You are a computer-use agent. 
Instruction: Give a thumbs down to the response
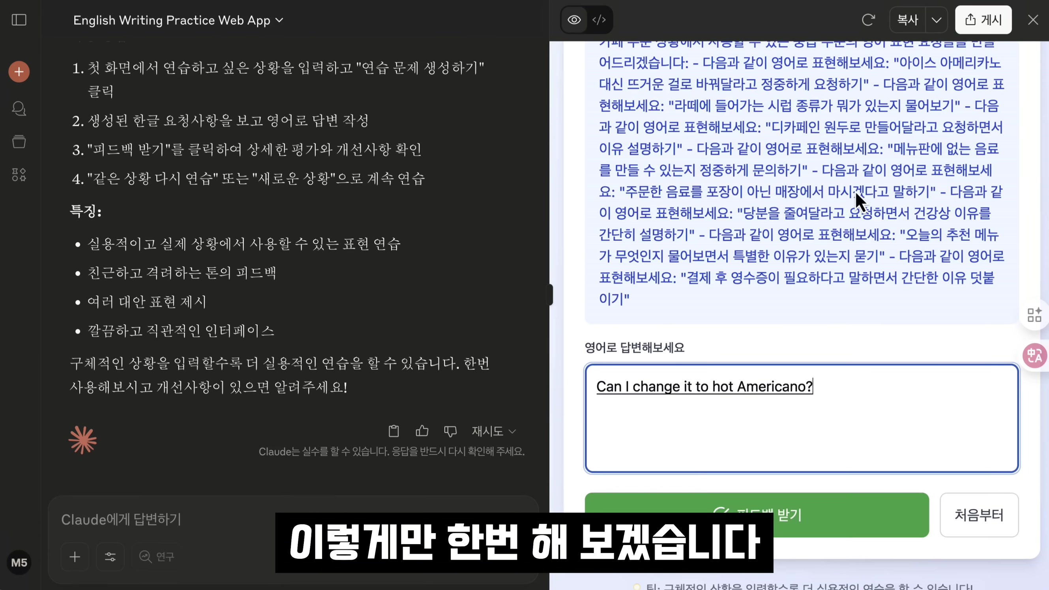pyautogui.click(x=450, y=431)
